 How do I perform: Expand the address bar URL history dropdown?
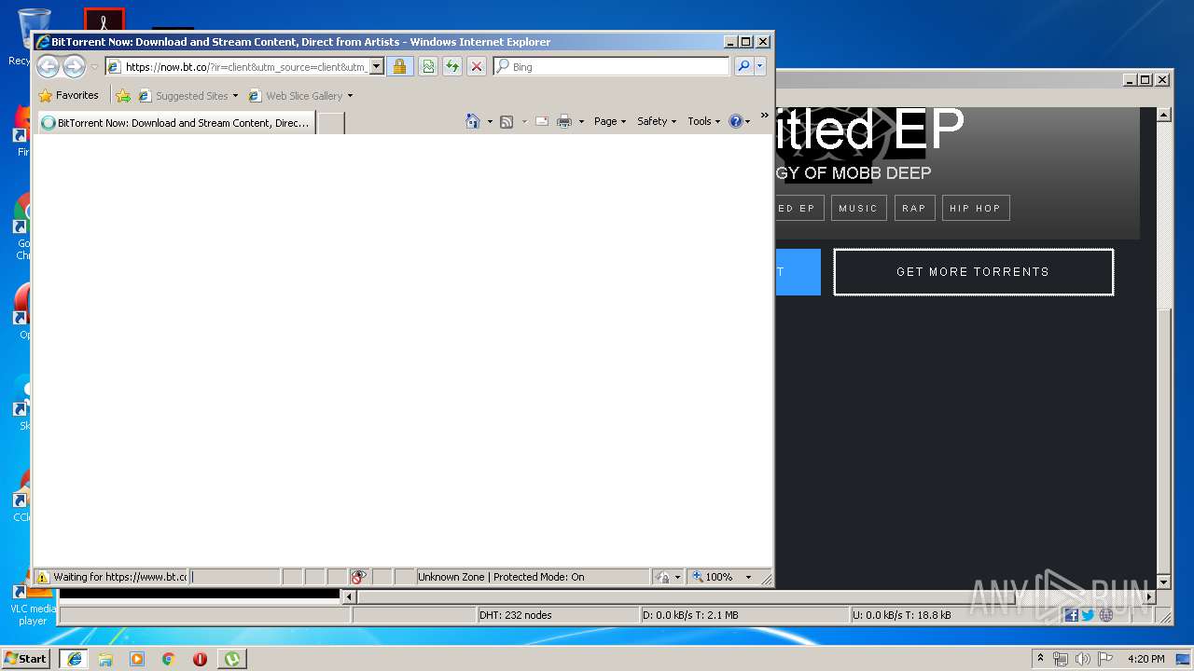coord(377,66)
